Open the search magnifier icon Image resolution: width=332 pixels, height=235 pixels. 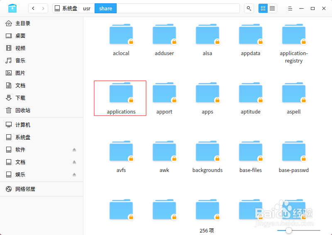[x=249, y=8]
